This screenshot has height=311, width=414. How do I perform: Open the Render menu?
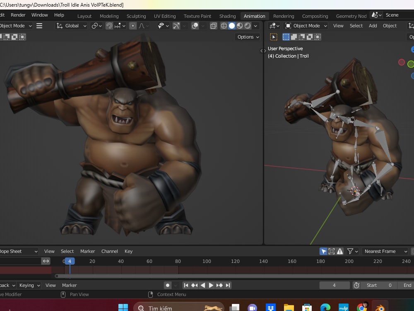pos(18,15)
